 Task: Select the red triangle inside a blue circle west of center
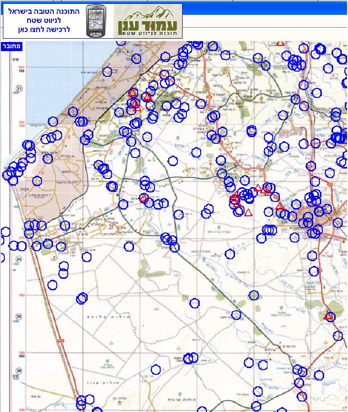144,198
